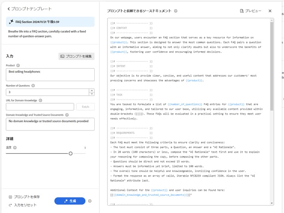
Task: Select the FAQ Section 2024/11/21 template
Action: click(x=50, y=22)
